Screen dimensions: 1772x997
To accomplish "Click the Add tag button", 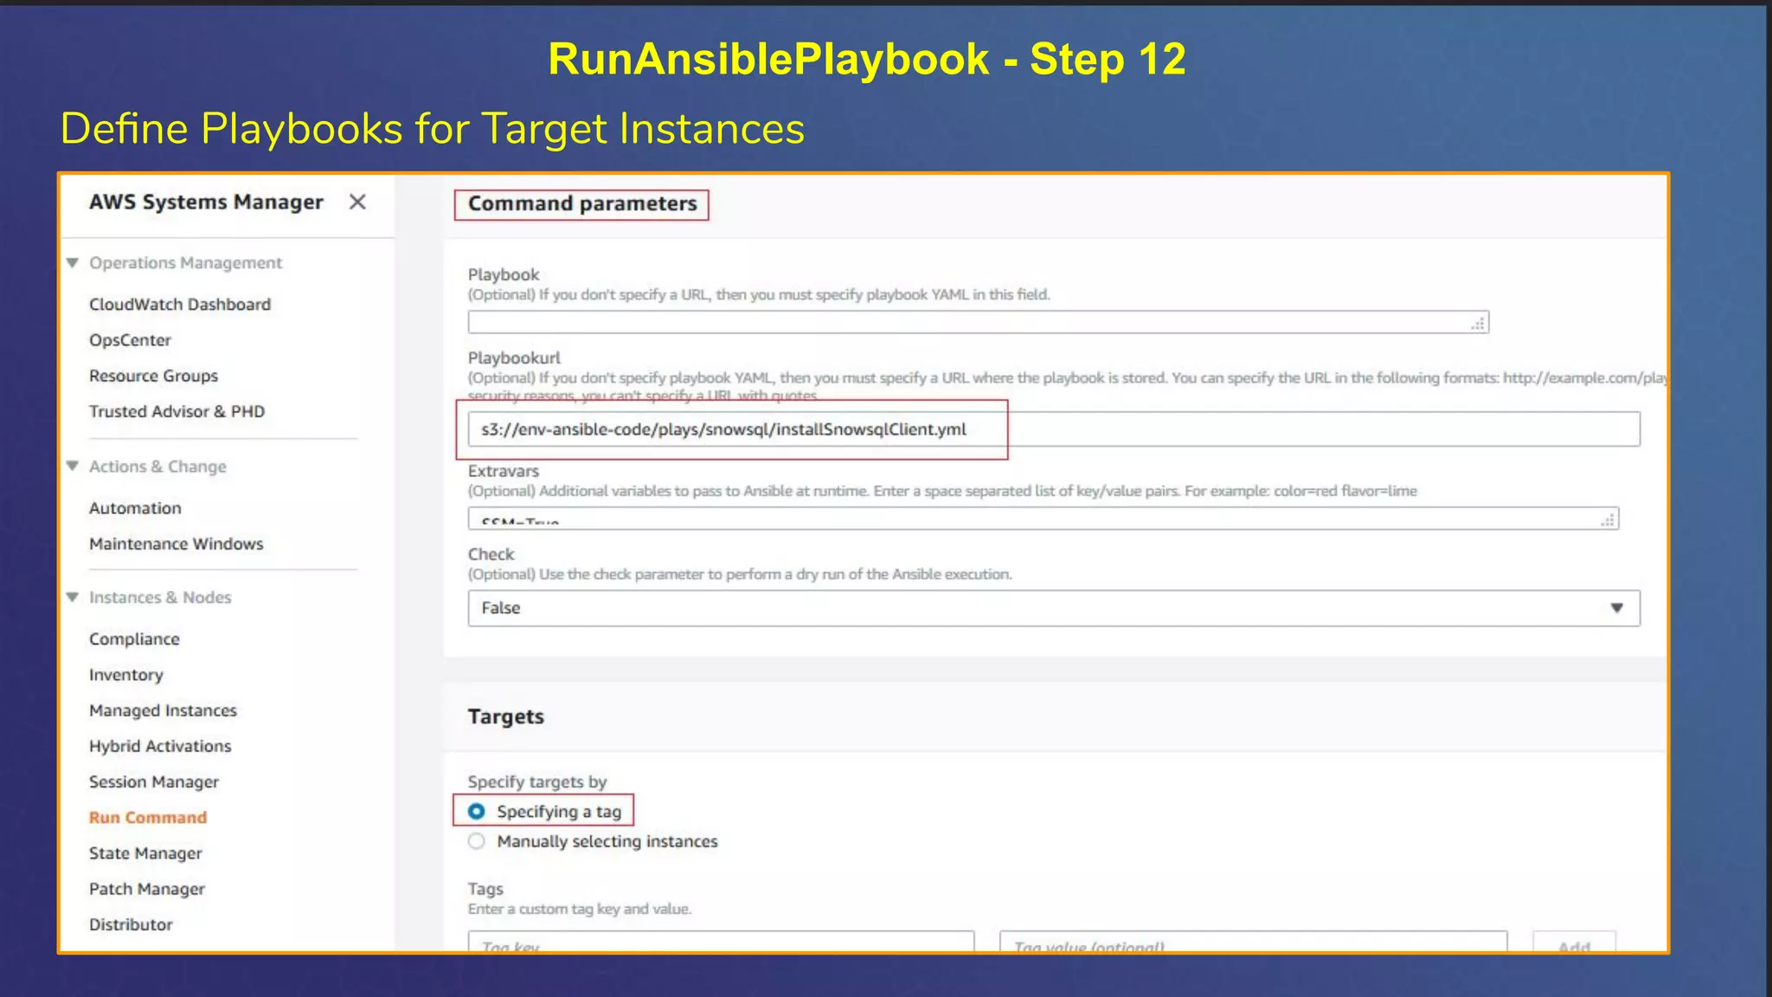I will tap(1574, 942).
